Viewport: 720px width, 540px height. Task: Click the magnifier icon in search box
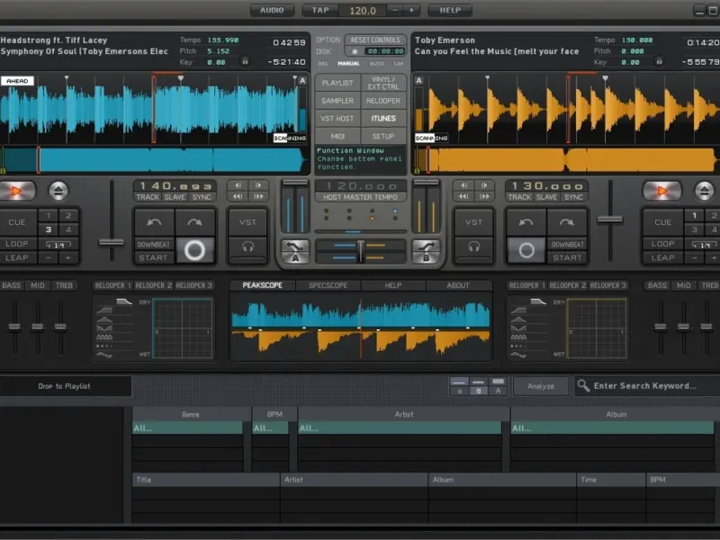point(583,386)
